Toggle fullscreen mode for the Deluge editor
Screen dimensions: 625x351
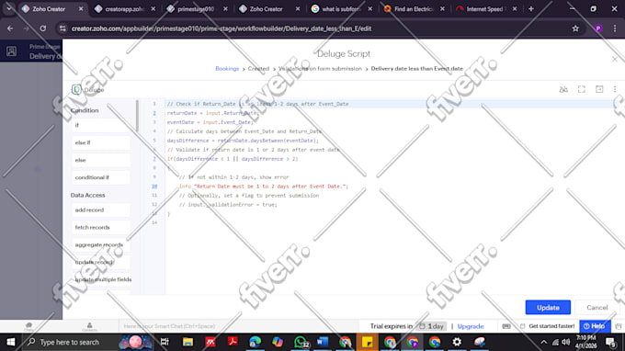click(582, 89)
